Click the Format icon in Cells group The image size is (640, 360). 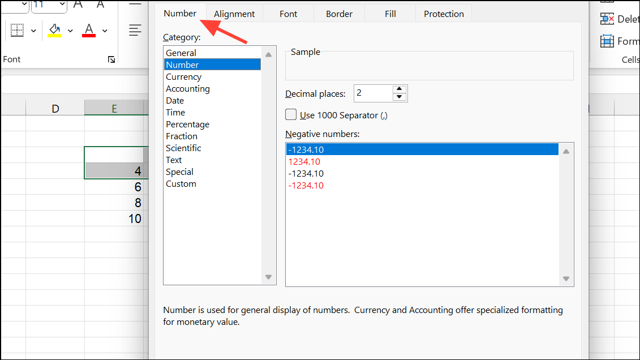pyautogui.click(x=606, y=41)
